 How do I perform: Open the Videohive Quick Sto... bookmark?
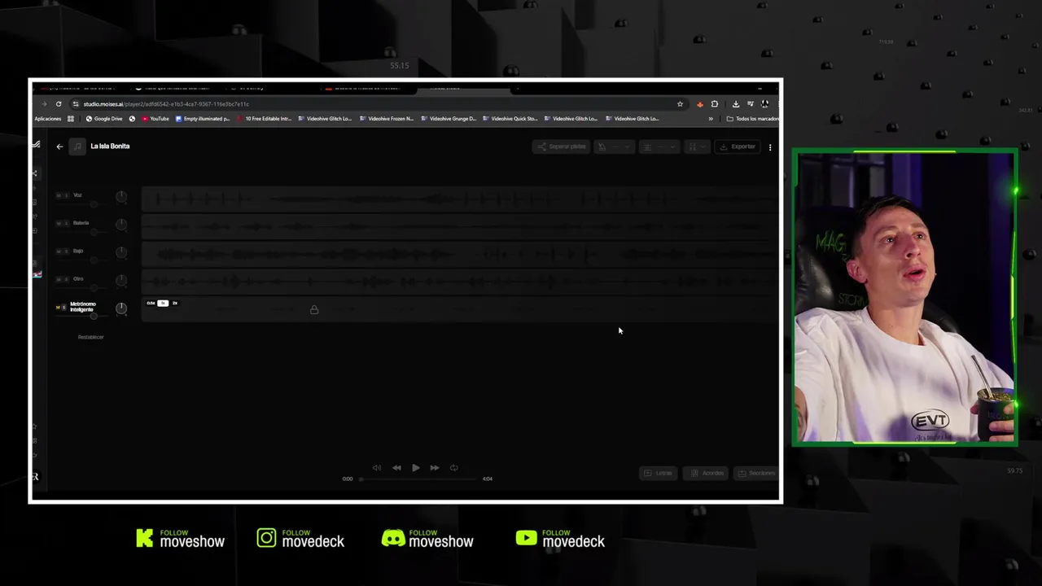pyautogui.click(x=510, y=119)
